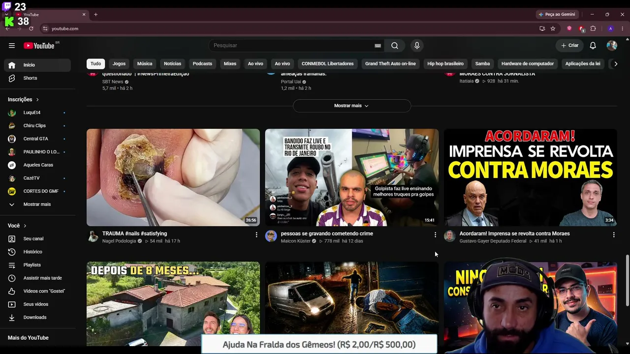The width and height of the screenshot is (630, 354).
Task: Play the Imprensa se revolta contra Moraes thumbnail
Action: point(530,177)
